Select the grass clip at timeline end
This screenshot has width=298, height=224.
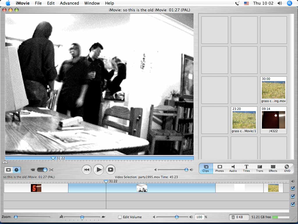pos(273,188)
